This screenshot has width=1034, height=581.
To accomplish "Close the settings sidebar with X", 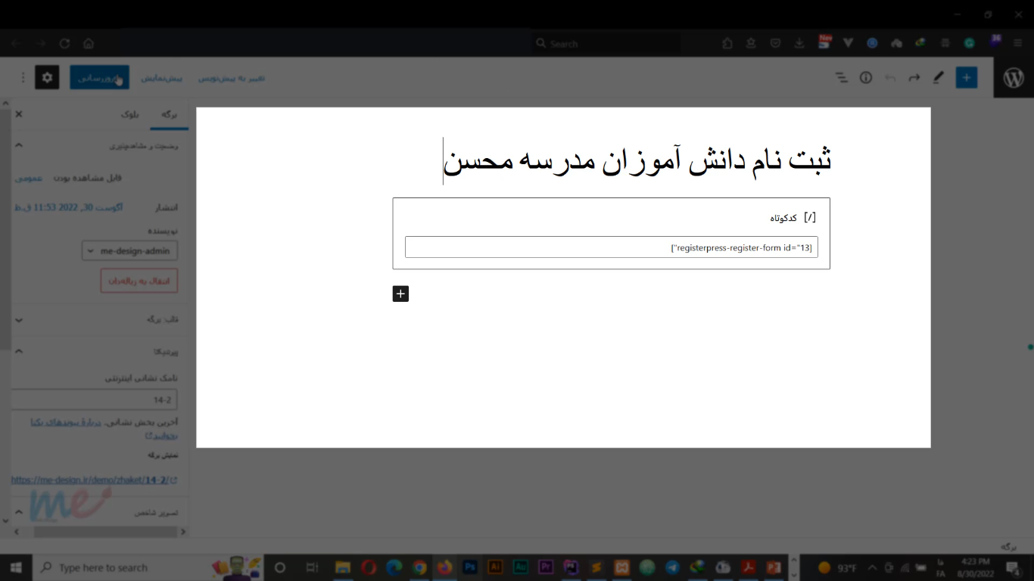I will pos(19,114).
